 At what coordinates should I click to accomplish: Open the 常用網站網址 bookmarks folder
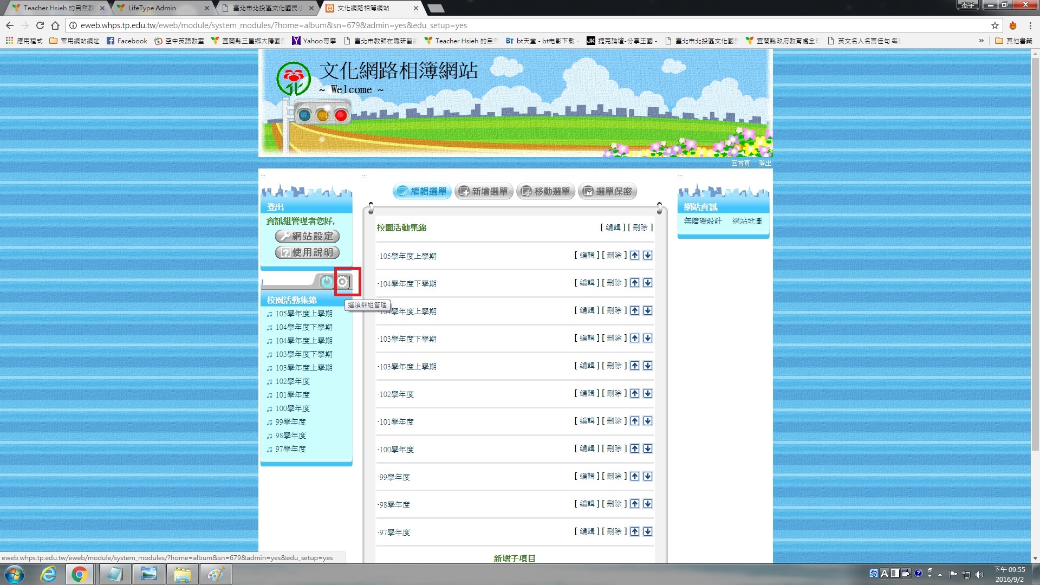click(74, 41)
